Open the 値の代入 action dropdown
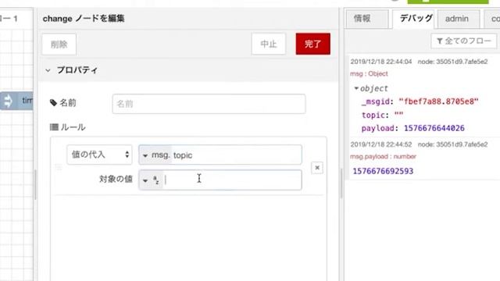The image size is (500, 281). pos(99,155)
